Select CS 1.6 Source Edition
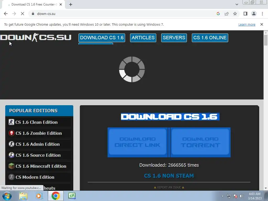Image resolution: width=268 pixels, height=201 pixels. pyautogui.click(x=39, y=155)
